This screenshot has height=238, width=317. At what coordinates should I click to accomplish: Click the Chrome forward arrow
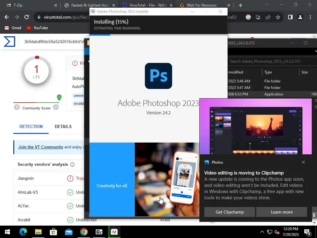[x=17, y=17]
